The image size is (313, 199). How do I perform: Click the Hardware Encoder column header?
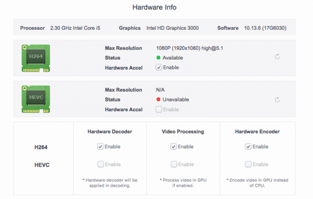click(x=257, y=132)
